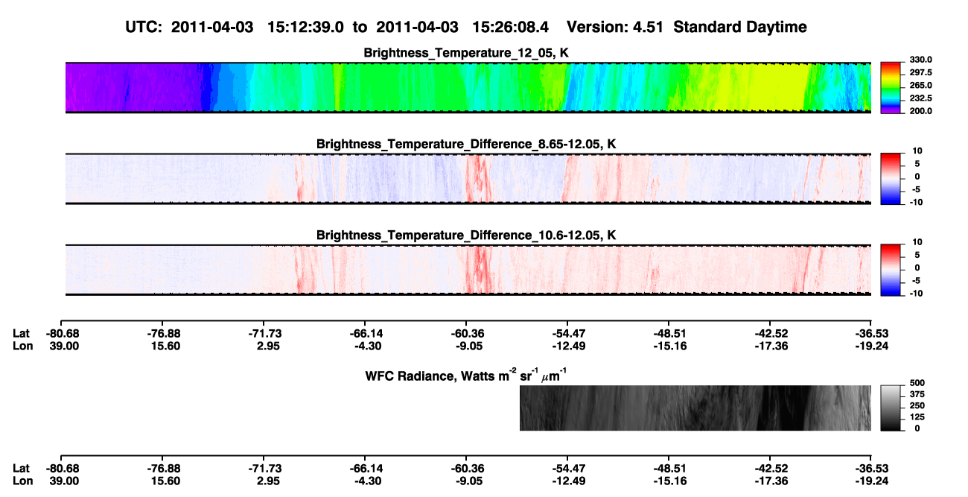Click the WFC Radiance title text

point(468,375)
